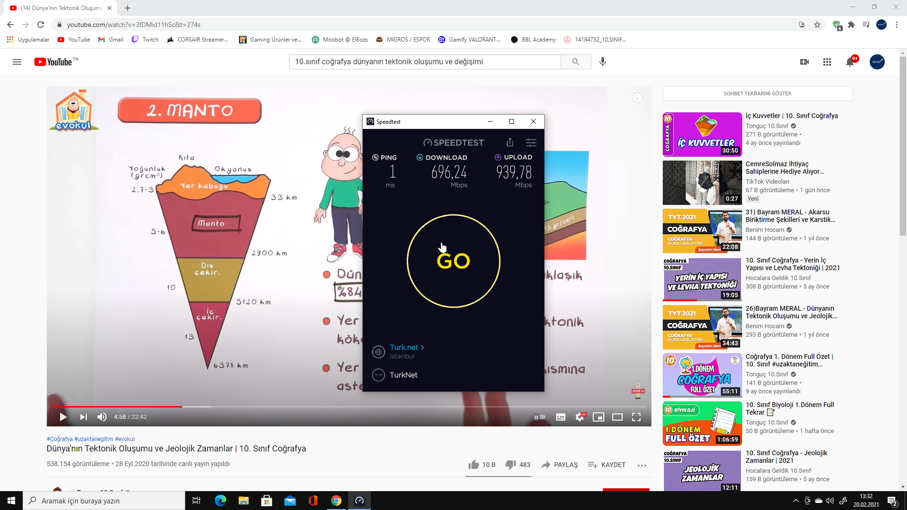Go back in browser
Viewport: 907px width, 510px height.
pos(10,25)
